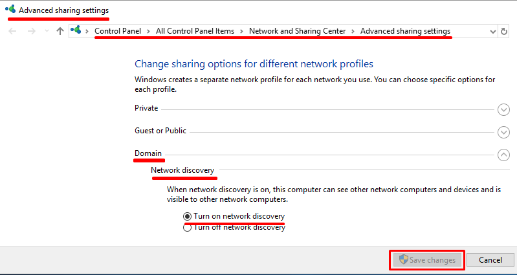This screenshot has height=275, width=517.
Task: Navigate to Network and Sharing Center
Action: pyautogui.click(x=298, y=31)
